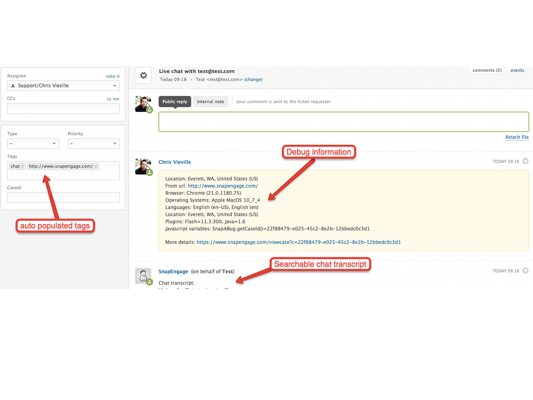The image size is (533, 400).
Task: Open the snapengage viewcase details link
Action: tap(298, 242)
